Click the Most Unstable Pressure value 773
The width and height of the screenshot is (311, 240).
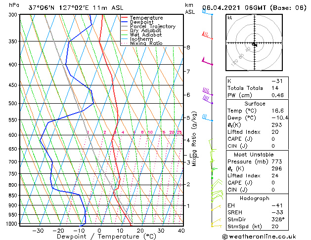point(277,161)
